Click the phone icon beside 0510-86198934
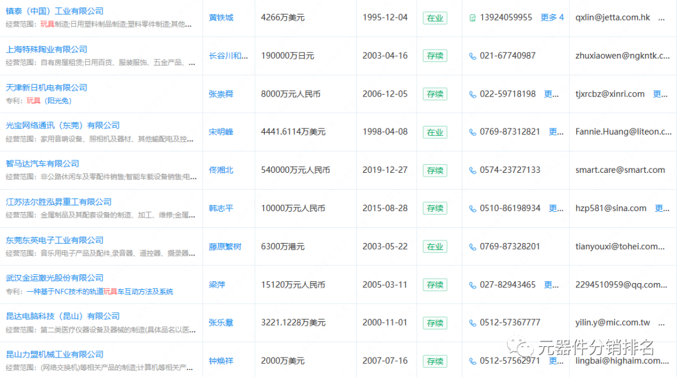Screen dimensions: 677x377 473,209
